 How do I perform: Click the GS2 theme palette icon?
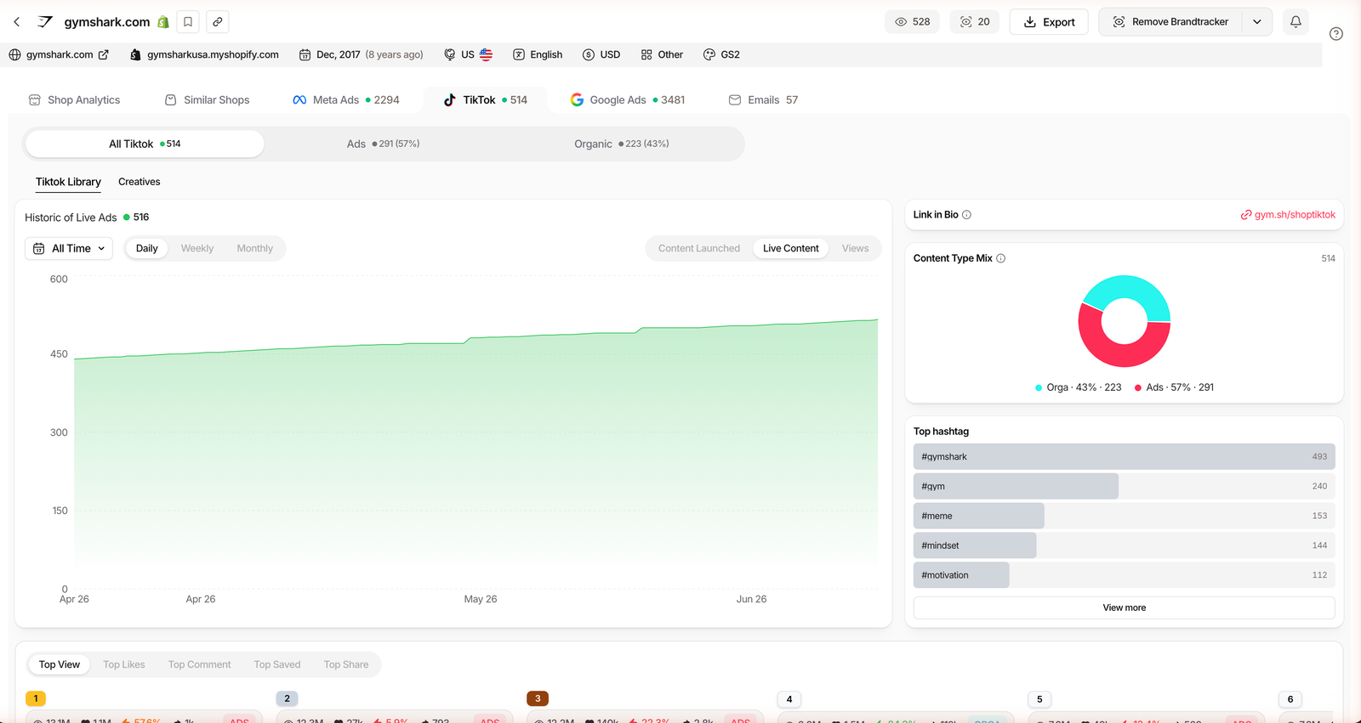(709, 54)
